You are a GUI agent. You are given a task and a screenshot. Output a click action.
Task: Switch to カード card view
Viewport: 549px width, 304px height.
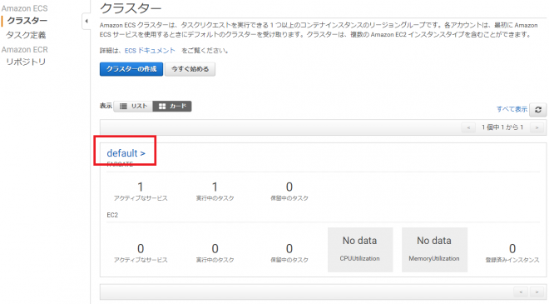[x=172, y=107]
